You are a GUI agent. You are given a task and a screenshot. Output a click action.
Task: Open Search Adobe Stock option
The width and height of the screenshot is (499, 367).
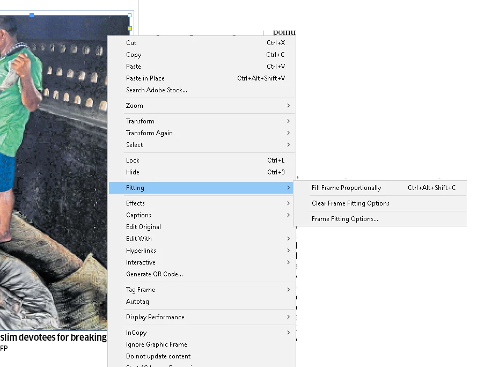pos(202,90)
